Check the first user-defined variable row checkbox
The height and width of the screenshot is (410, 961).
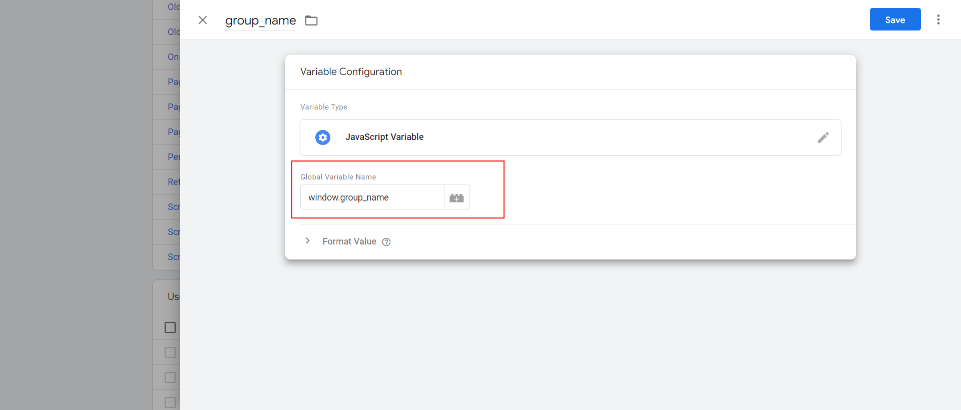tap(170, 352)
